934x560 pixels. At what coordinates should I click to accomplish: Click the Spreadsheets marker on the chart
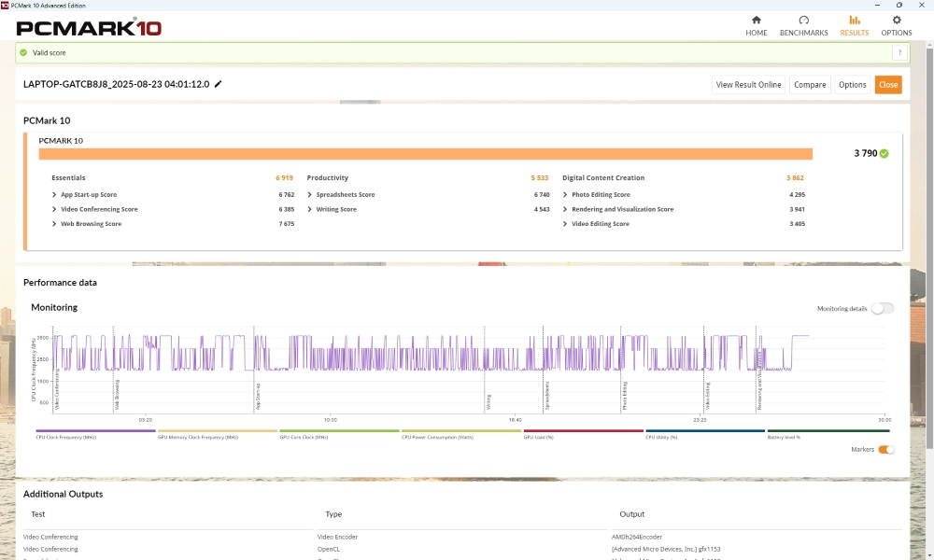click(547, 396)
